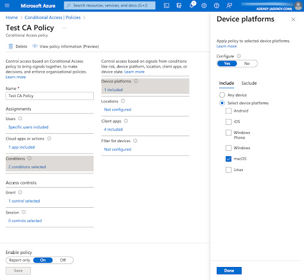Screen dimensions: 304x280
Task: Uncheck the macOS platform checkbox
Action: tap(229, 159)
